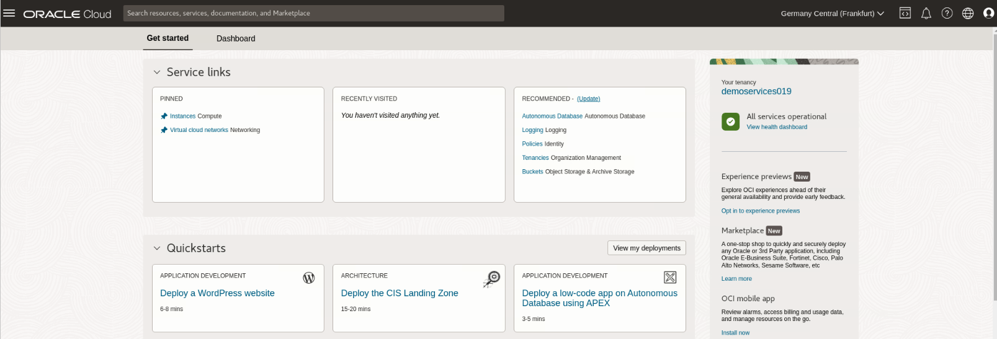Open the Virtual cloud networks link
Viewport: 997px width, 339px height.
click(x=199, y=130)
